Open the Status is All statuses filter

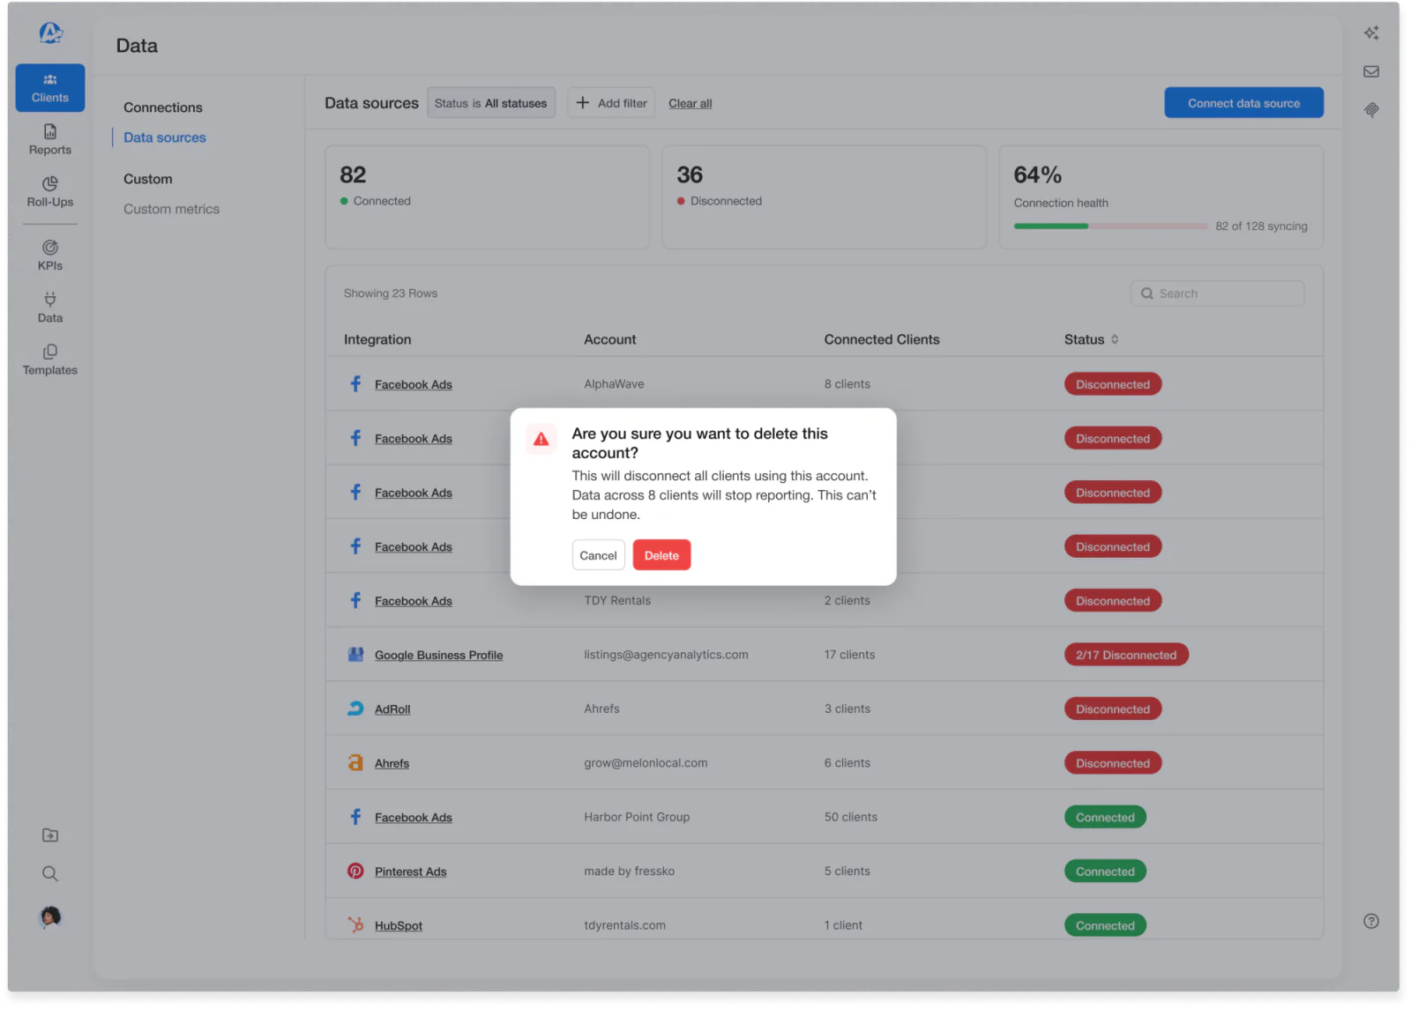point(491,103)
